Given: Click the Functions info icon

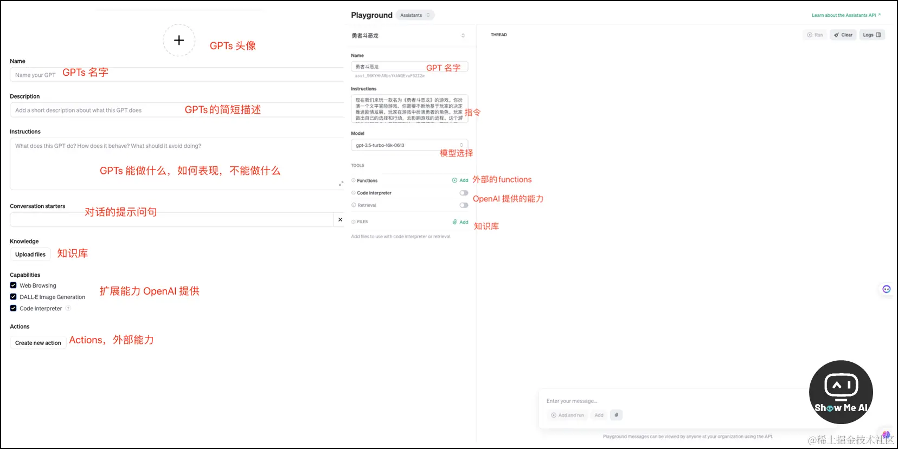Looking at the screenshot, I should click(354, 180).
